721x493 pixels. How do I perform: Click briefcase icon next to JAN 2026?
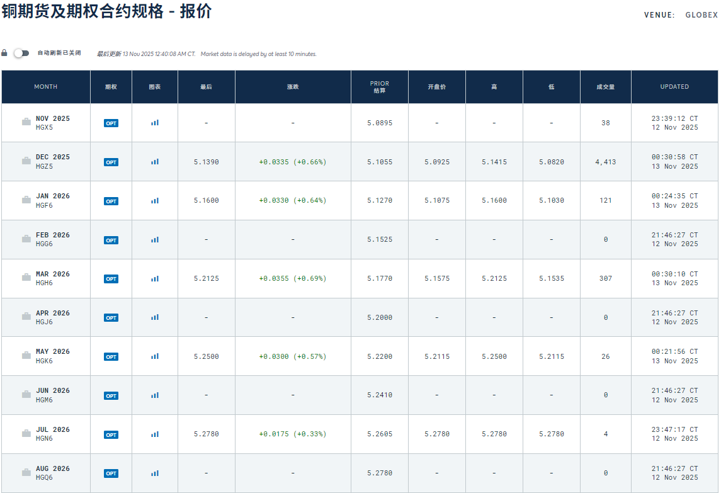[26, 200]
